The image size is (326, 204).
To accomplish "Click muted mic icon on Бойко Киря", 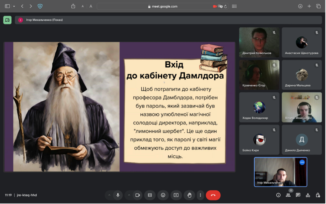I will 274,130.
